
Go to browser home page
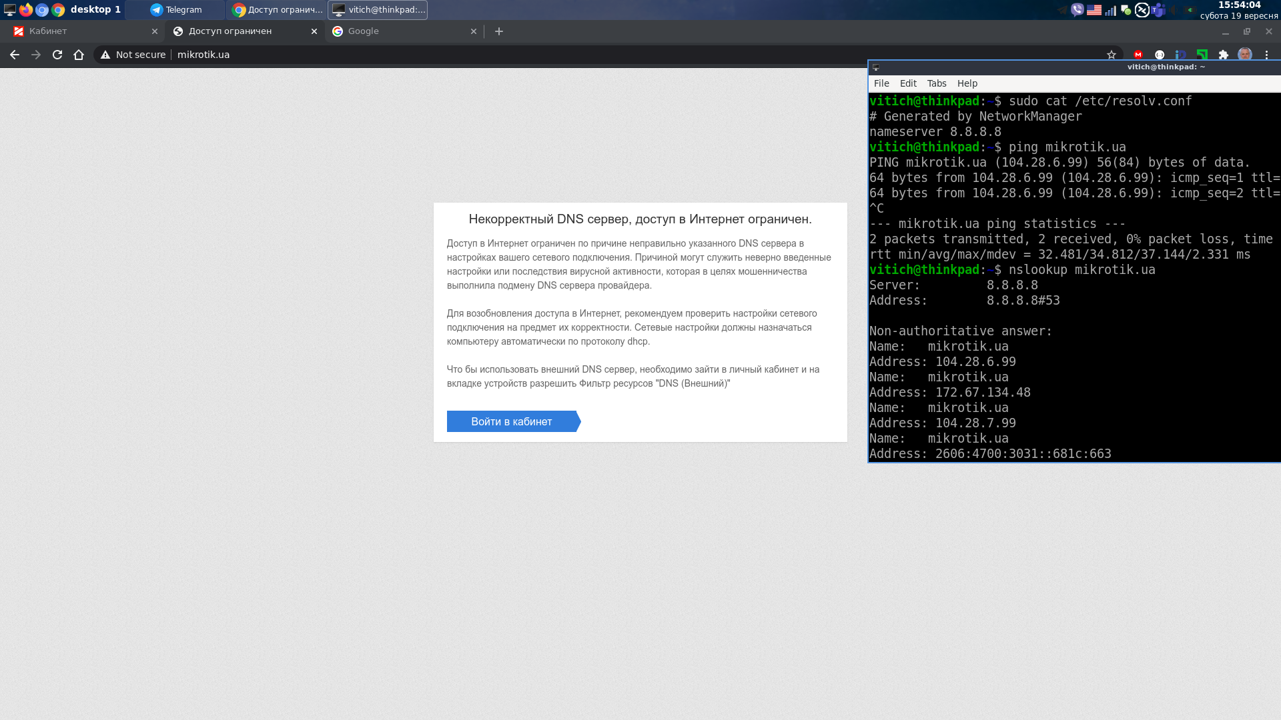coord(79,55)
